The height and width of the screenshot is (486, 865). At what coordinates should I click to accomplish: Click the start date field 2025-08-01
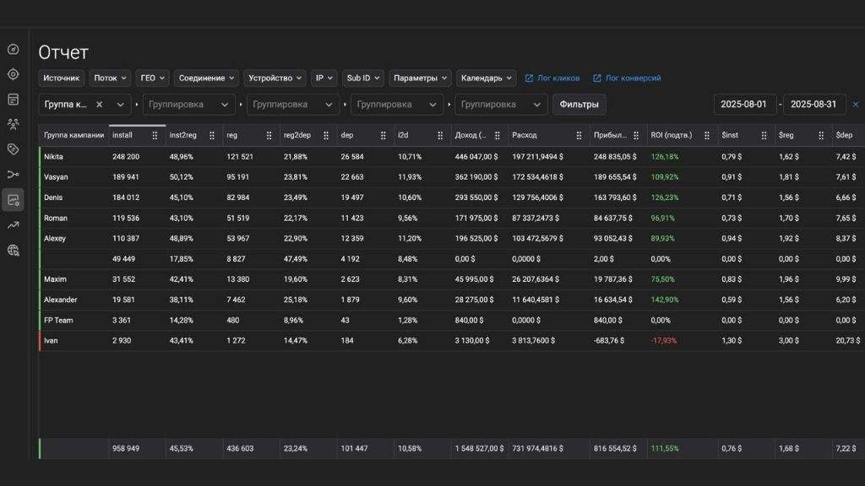(744, 105)
